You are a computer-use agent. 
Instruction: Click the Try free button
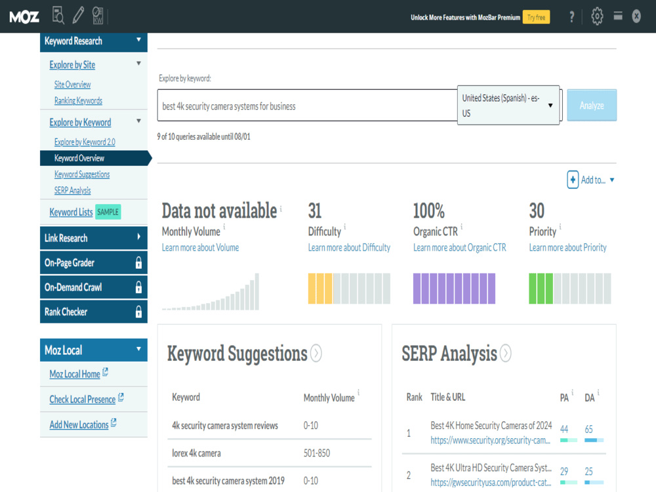[536, 17]
